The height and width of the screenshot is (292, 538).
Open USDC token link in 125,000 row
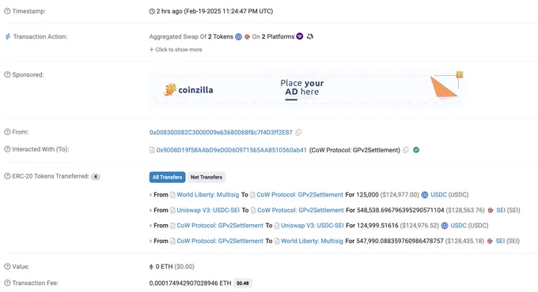[x=438, y=195]
